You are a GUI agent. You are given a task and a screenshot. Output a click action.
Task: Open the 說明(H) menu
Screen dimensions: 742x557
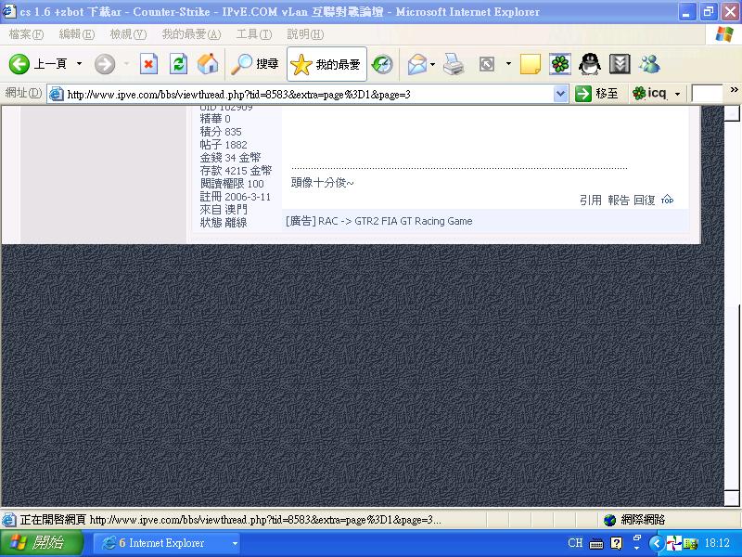tap(305, 34)
